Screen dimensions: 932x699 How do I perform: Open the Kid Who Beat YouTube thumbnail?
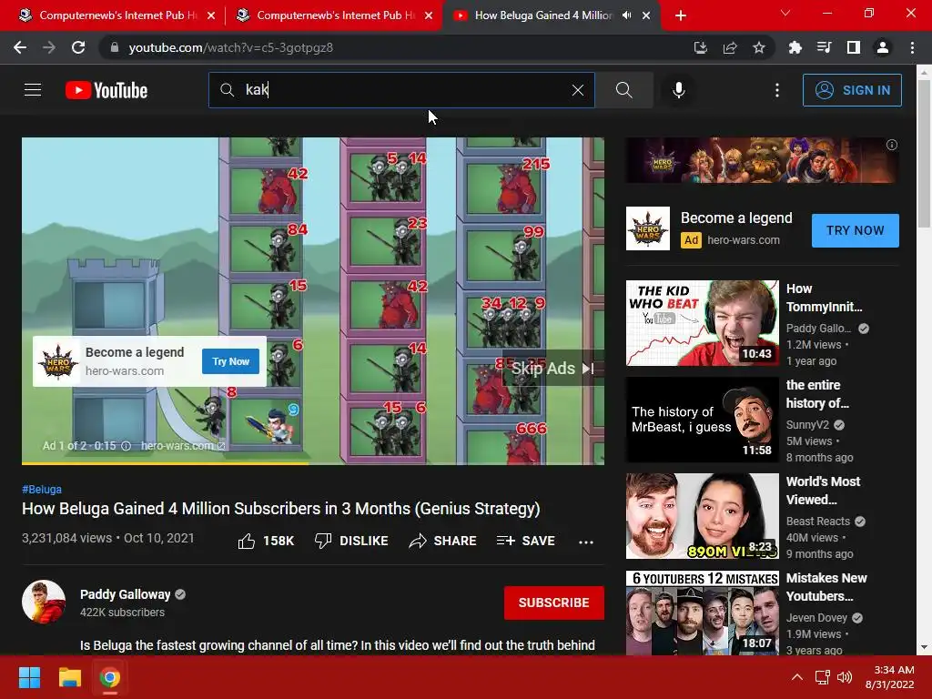click(702, 323)
